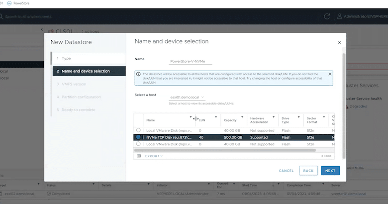The image size is (388, 204).
Task: Select step 2 Name and device selection
Action: click(89, 71)
